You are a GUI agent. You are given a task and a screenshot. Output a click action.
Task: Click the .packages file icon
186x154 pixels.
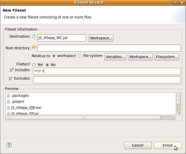pos(8,95)
